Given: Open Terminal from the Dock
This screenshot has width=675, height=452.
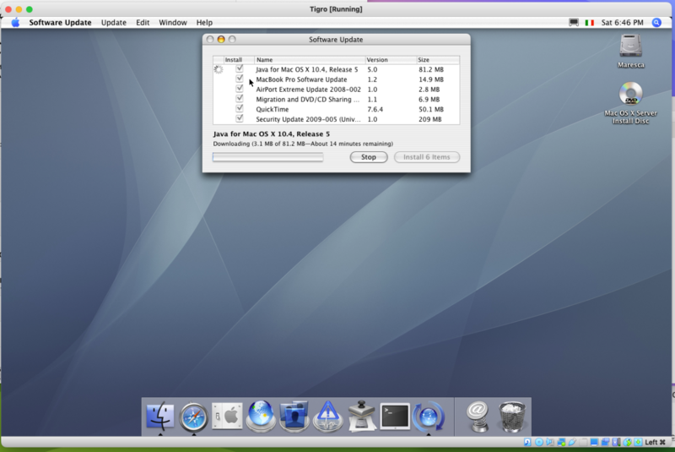Looking at the screenshot, I should [x=395, y=415].
